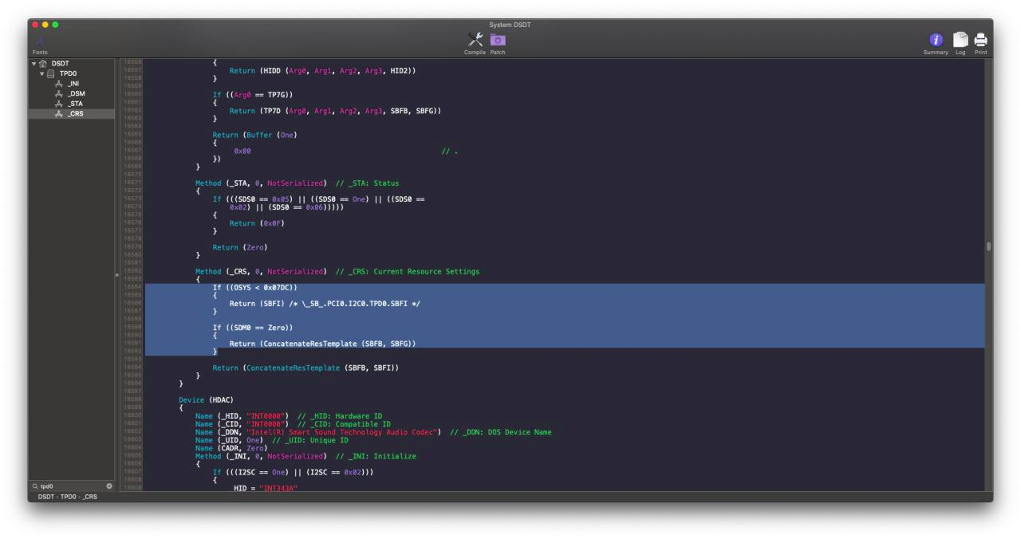Click the 'Name (CADR, Zero)' line
This screenshot has height=539, width=1021.
tap(231, 448)
